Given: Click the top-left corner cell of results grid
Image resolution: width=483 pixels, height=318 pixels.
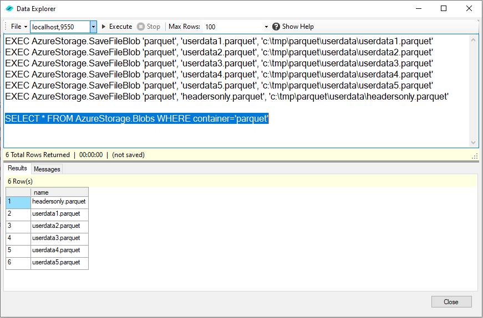Looking at the screenshot, I should click(18, 192).
